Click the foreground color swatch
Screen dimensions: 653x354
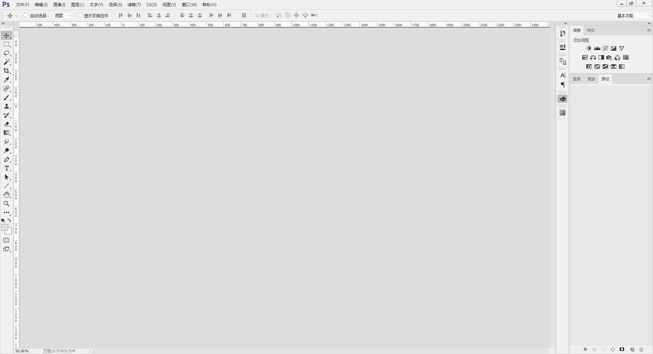click(x=4, y=228)
